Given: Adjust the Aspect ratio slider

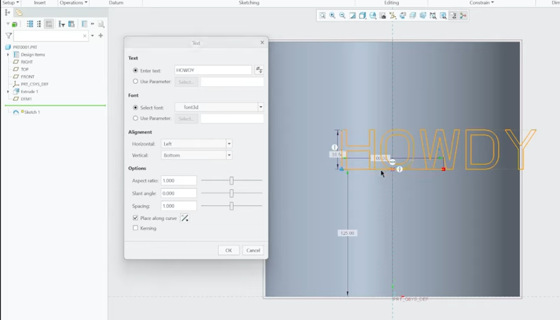Looking at the screenshot, I should pyautogui.click(x=231, y=180).
